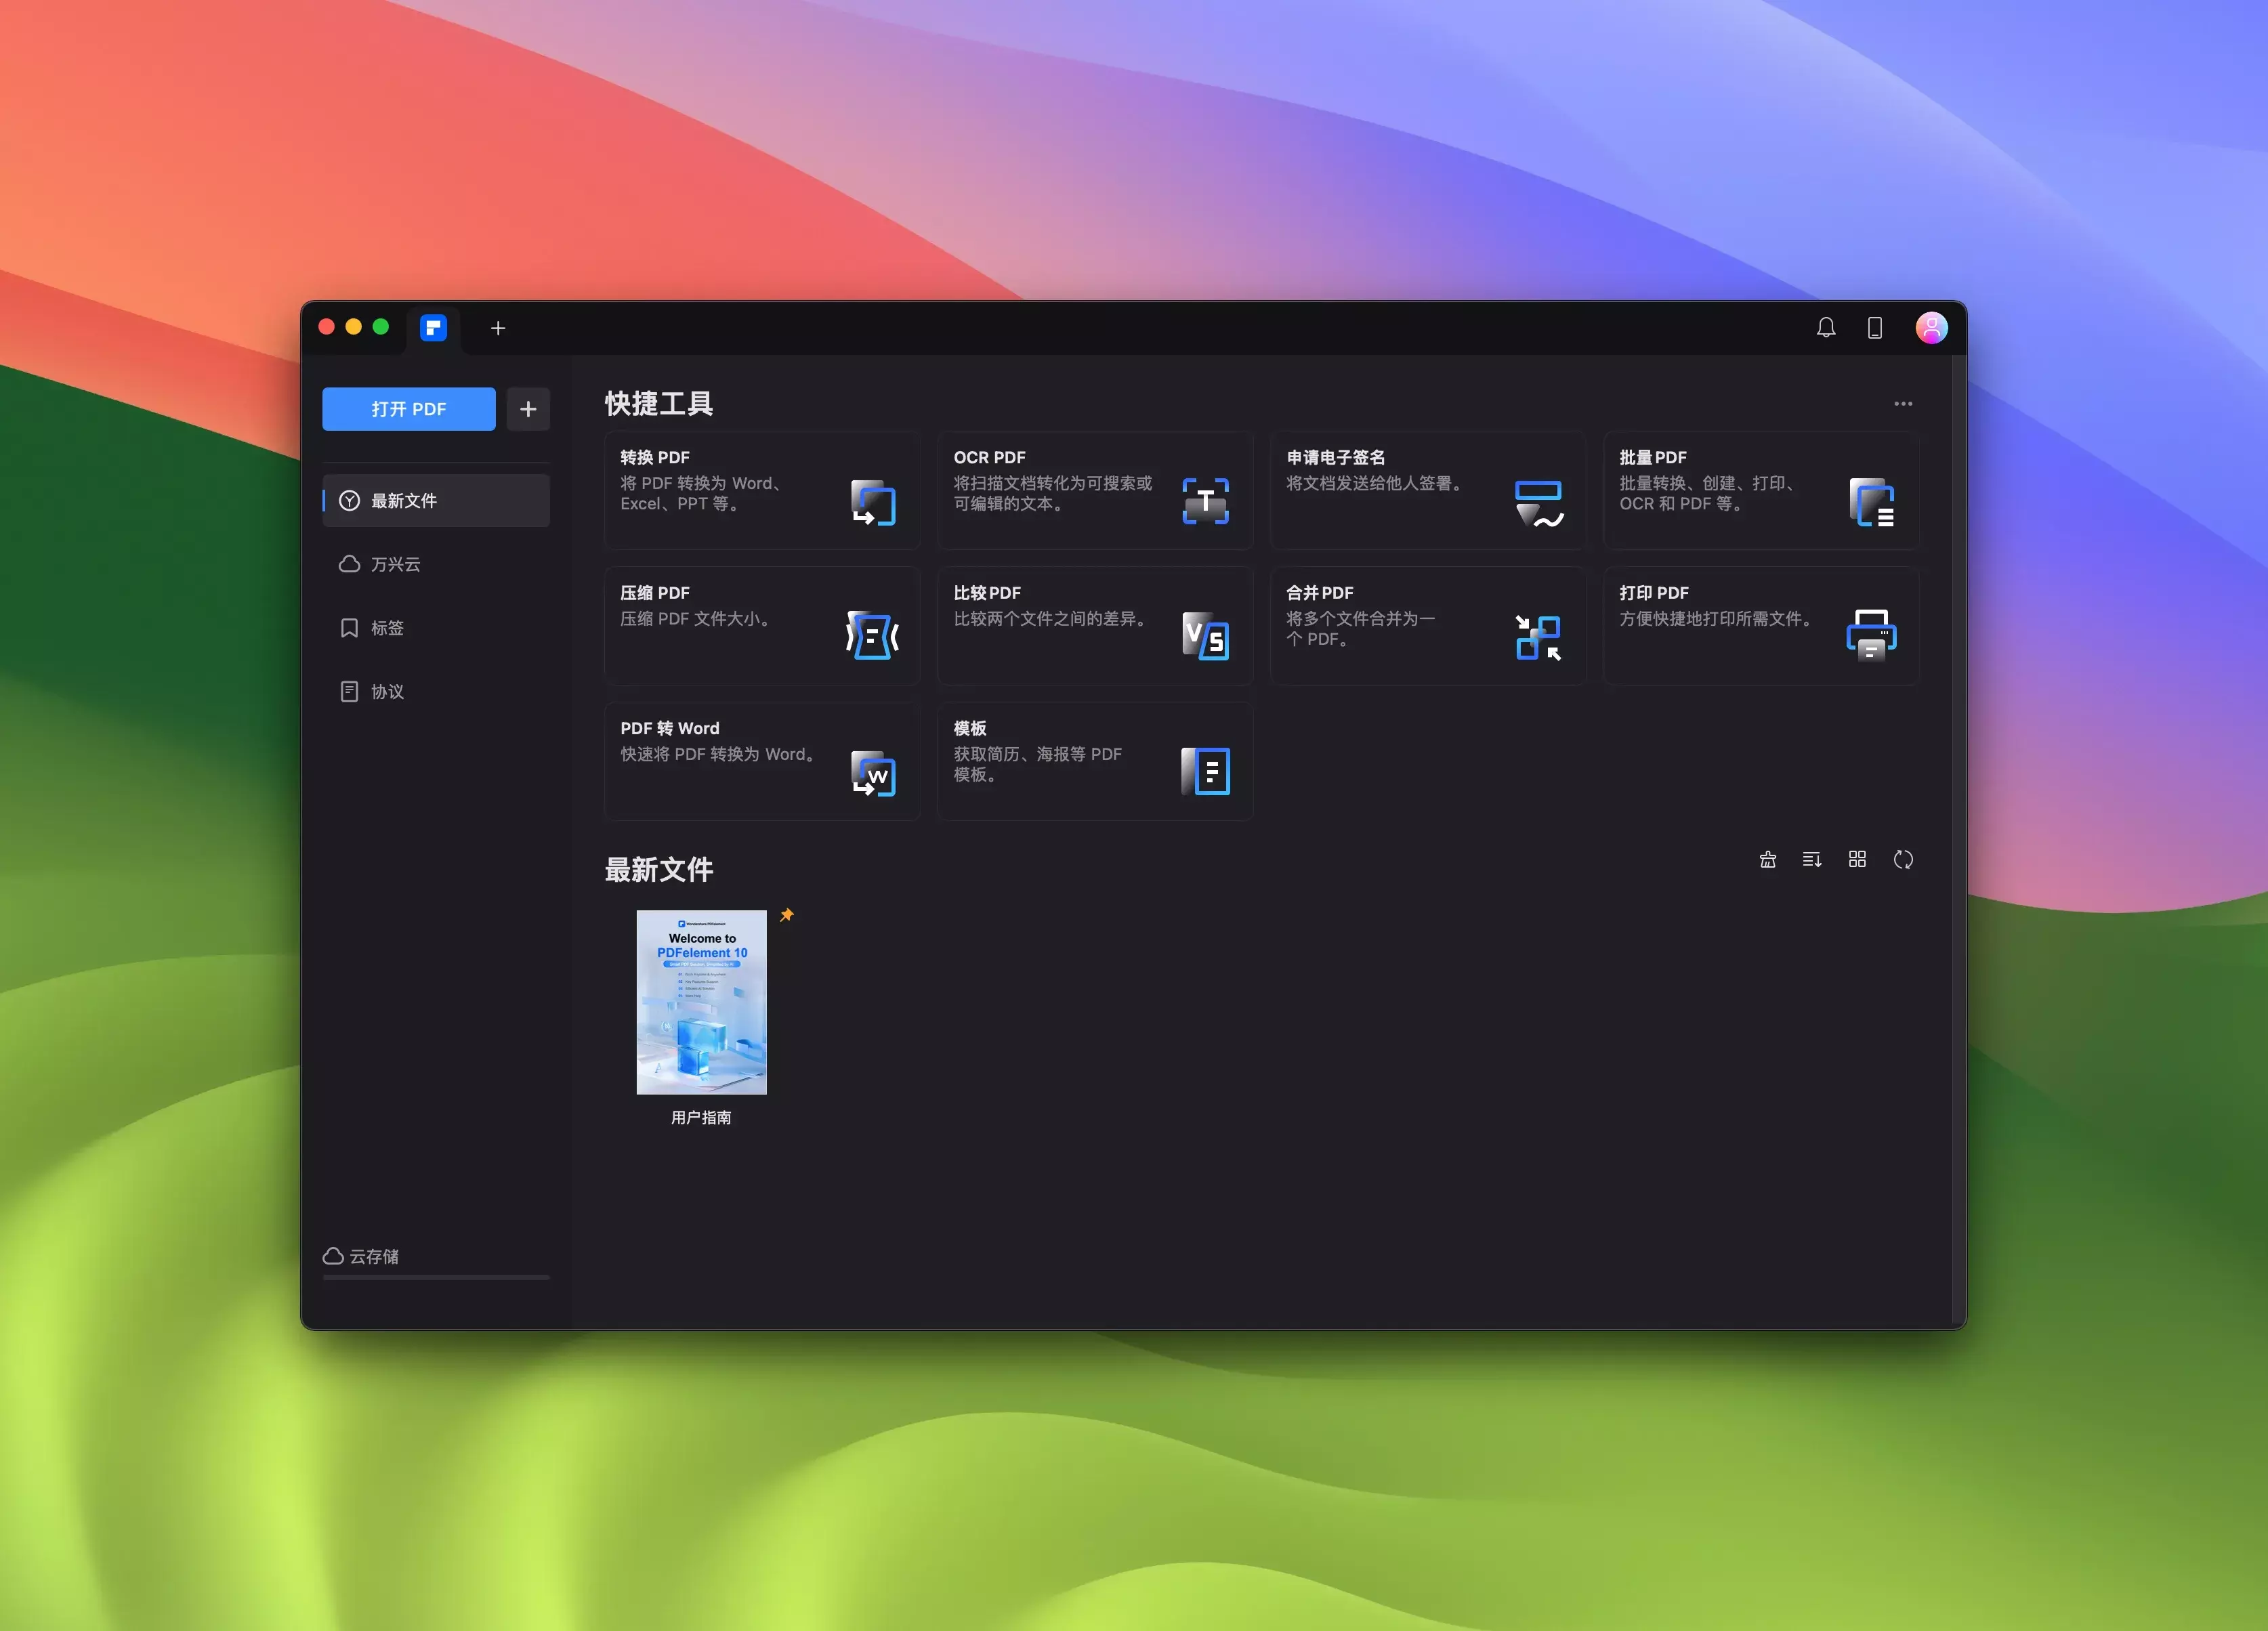Screen dimensions: 2268x1631
Task: Open the Compare PDF (比较 PDF) tool
Action: 1094,626
